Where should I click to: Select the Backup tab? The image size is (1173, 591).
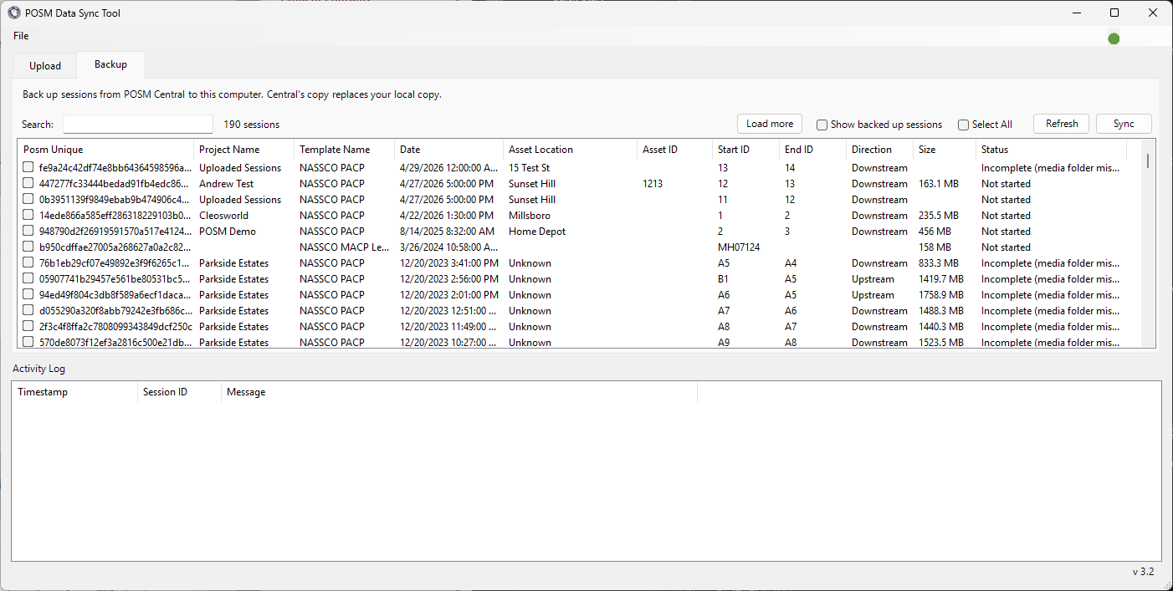110,64
